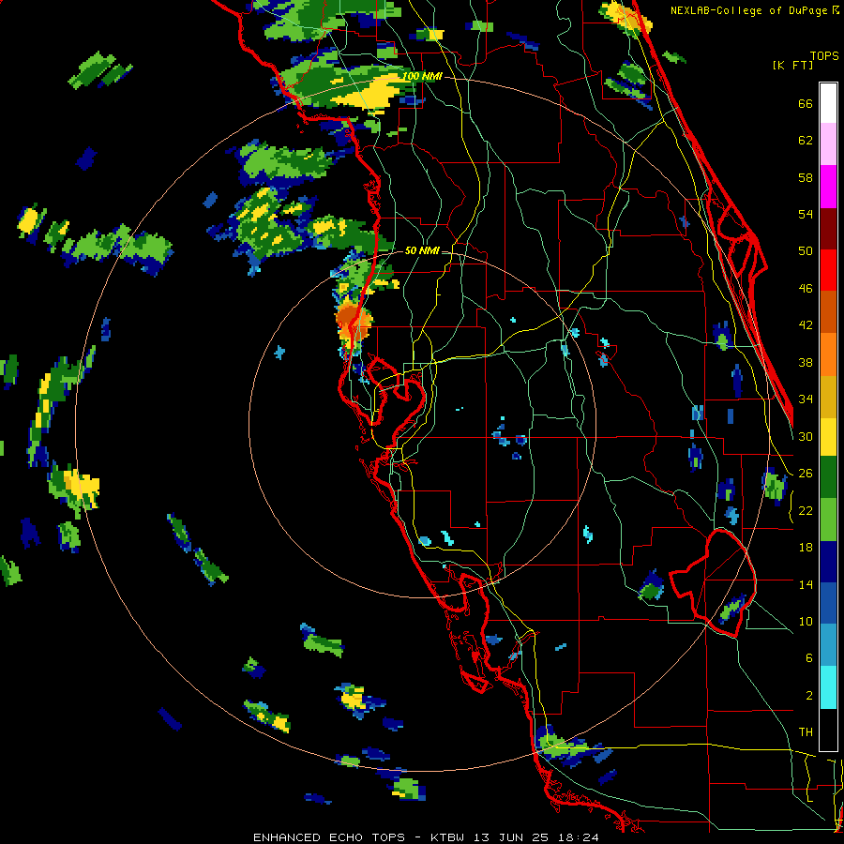Screen dimensions: 844x844
Task: Pick the bright red 50 kft legend swatch
Action: pyautogui.click(x=828, y=270)
